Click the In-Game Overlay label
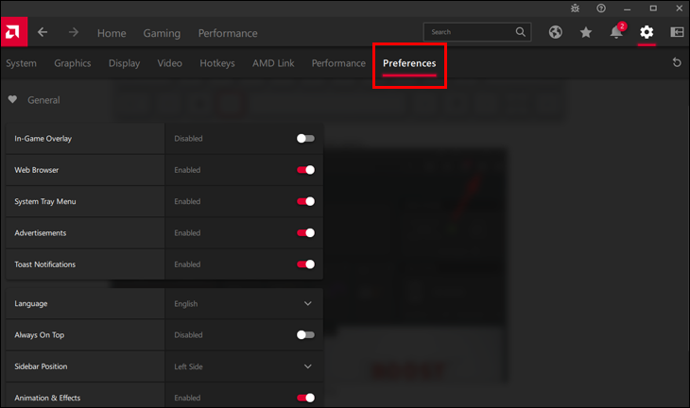This screenshot has height=408, width=690. tap(43, 139)
